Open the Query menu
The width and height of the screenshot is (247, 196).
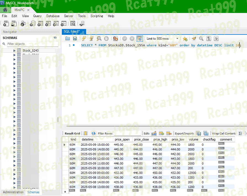click(37, 16)
